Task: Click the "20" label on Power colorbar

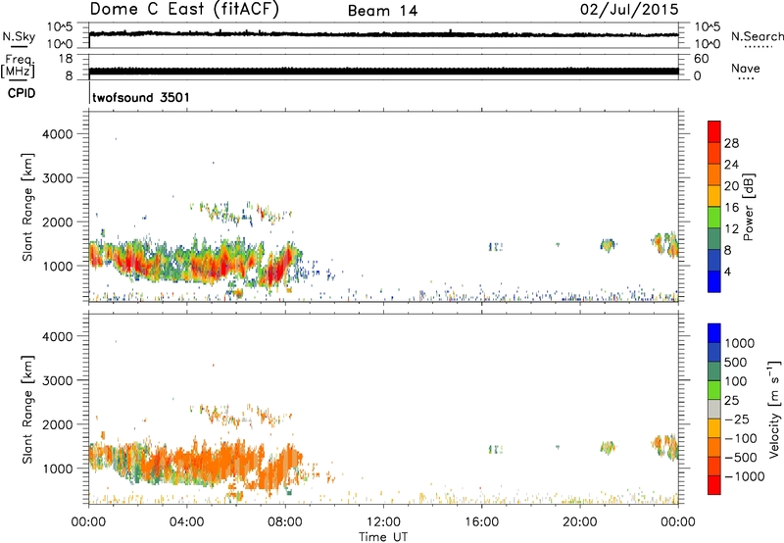Action: [x=731, y=186]
